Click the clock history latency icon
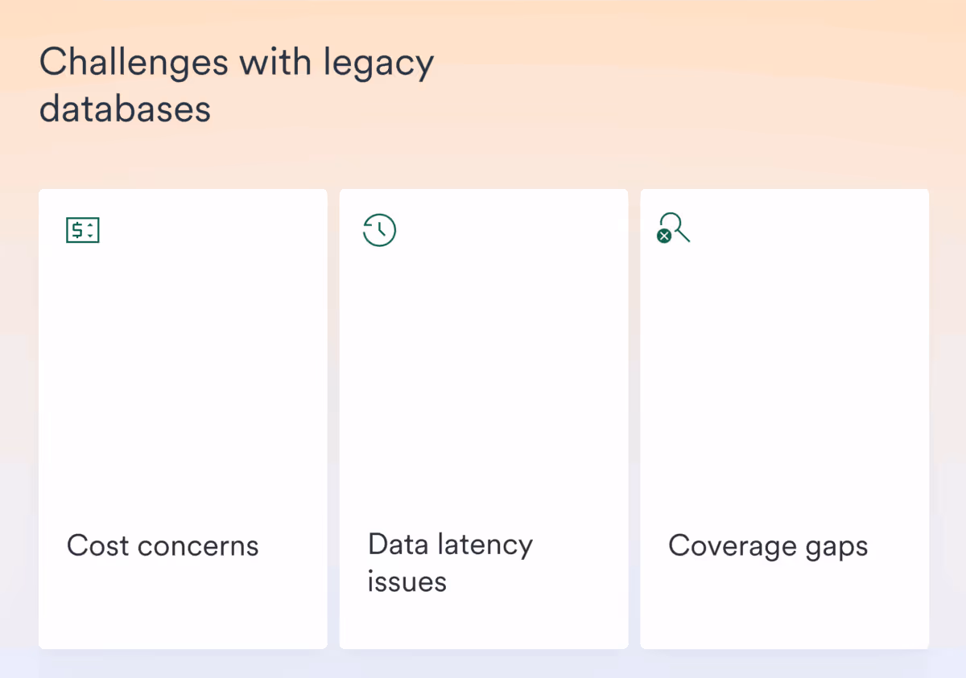 [x=379, y=230]
